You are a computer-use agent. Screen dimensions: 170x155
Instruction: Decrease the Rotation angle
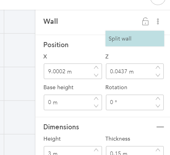tap(158, 106)
